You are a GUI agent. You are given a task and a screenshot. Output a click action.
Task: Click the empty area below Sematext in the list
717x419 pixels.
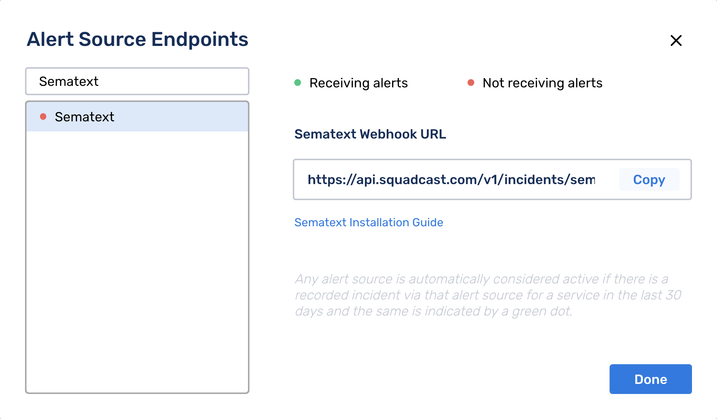(137, 261)
